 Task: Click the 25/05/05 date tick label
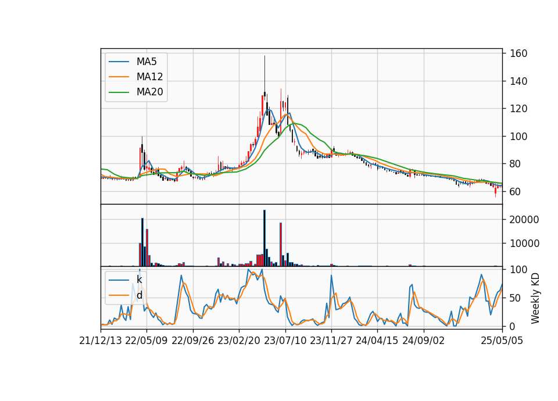click(502, 341)
